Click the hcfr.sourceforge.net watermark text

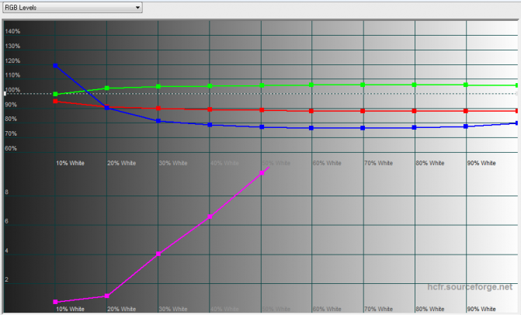471,287
